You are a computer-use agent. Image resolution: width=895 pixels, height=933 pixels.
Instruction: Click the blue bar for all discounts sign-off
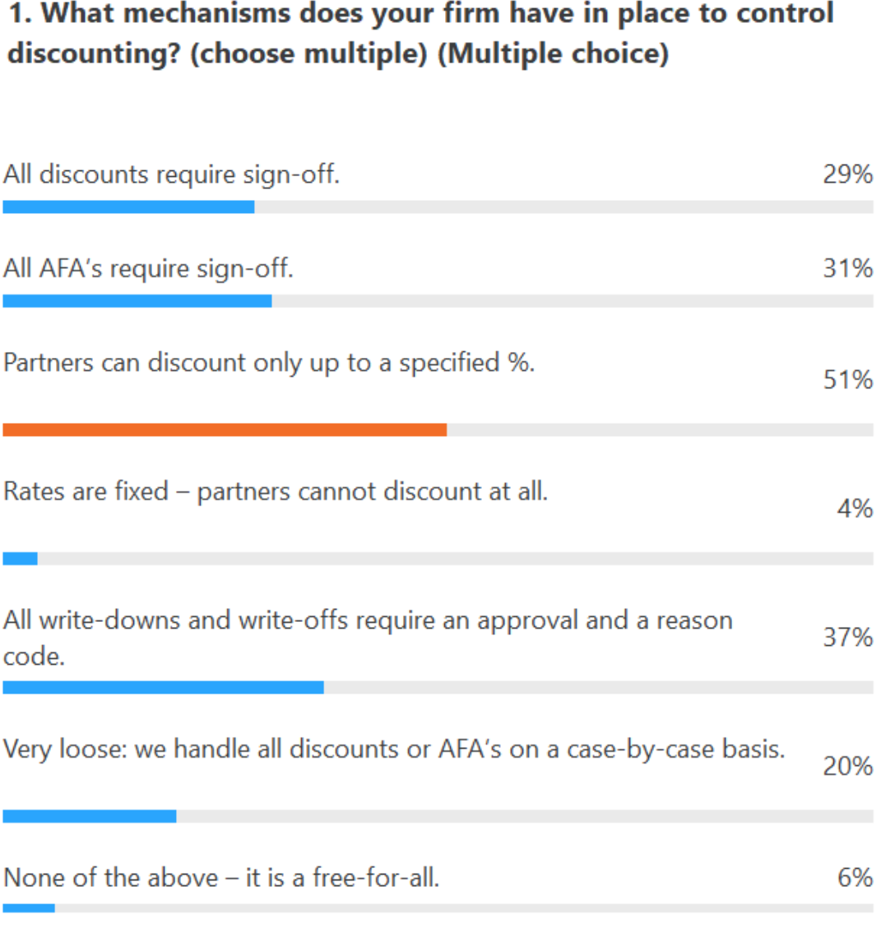[x=128, y=207]
